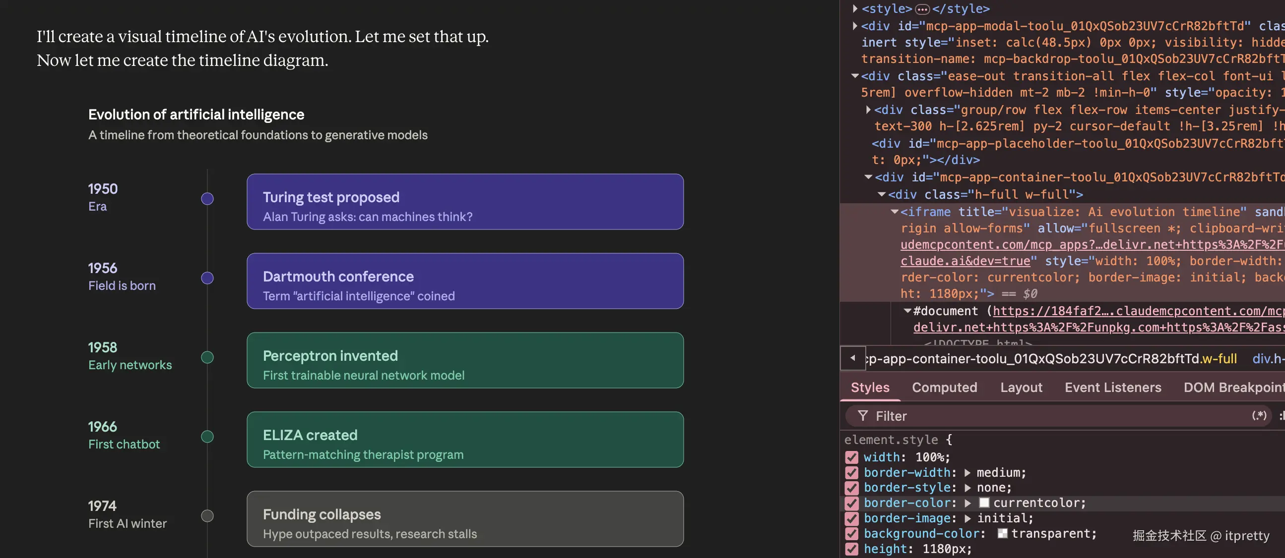Open the border-color currentcolor swatch
This screenshot has height=558, width=1285.
pos(984,502)
